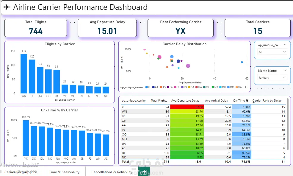This screenshot has height=176, width=293.
Task: Collapse the Month Name slicer header chevron
Action: [x=285, y=70]
